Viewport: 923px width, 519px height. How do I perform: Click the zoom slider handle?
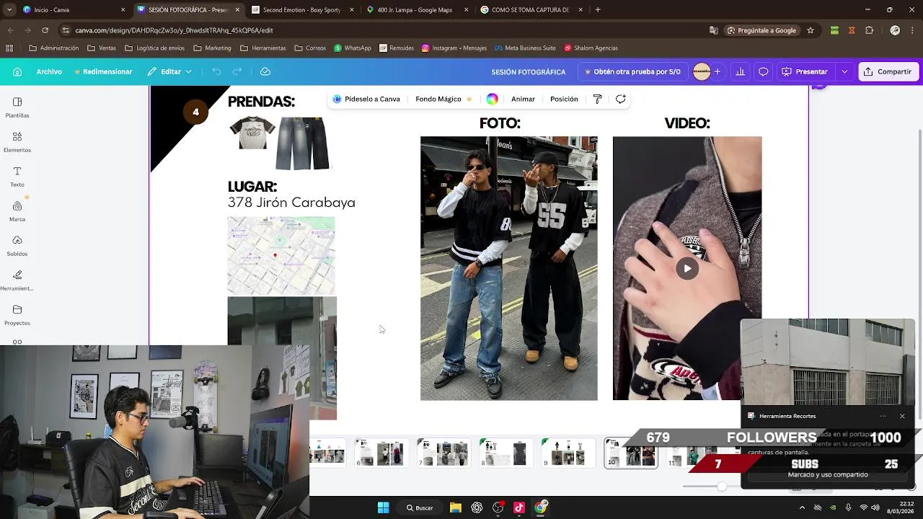pyautogui.click(x=721, y=487)
